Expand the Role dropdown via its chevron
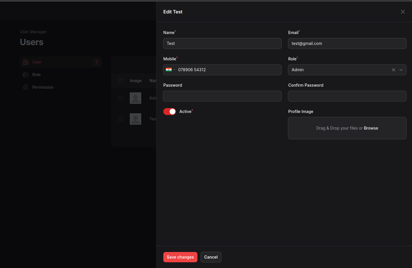Screen dimensions: 412x268 coord(401,70)
